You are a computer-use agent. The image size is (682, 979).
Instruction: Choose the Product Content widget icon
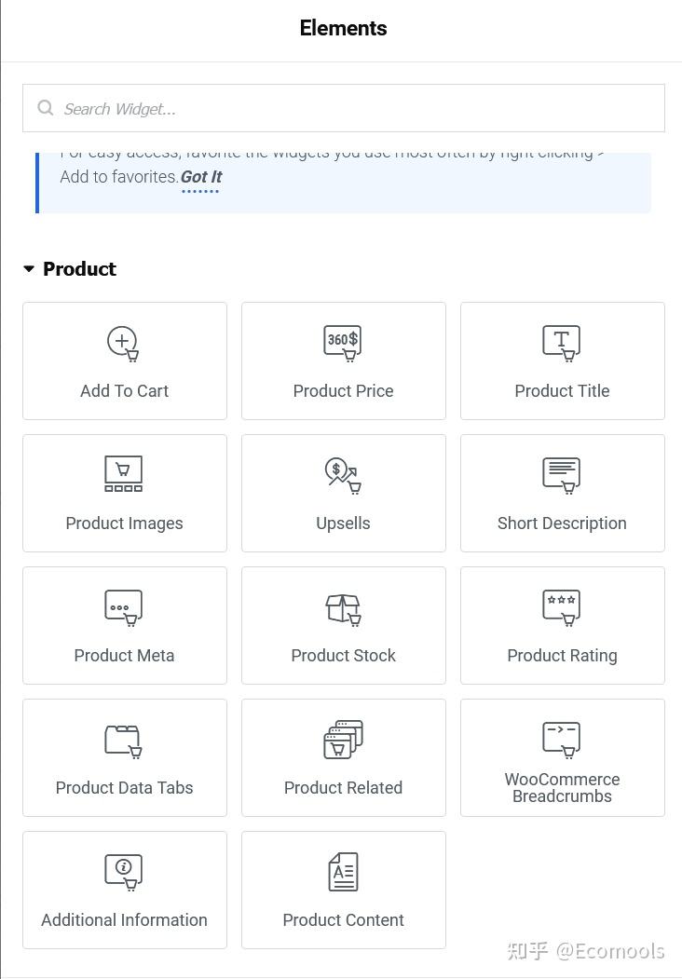[x=343, y=872]
